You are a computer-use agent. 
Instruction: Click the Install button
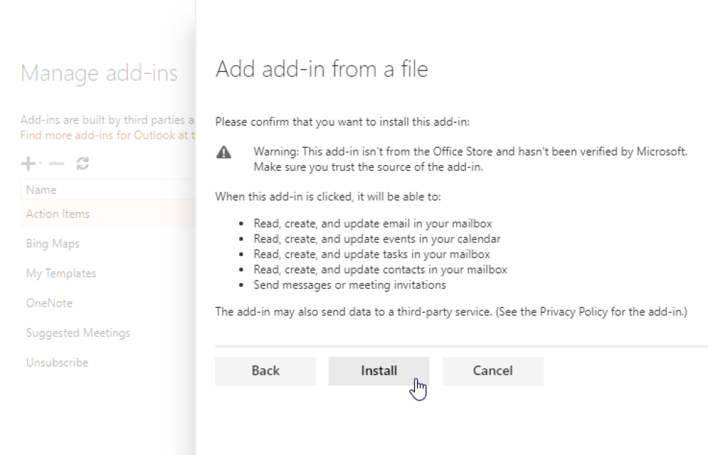(378, 371)
